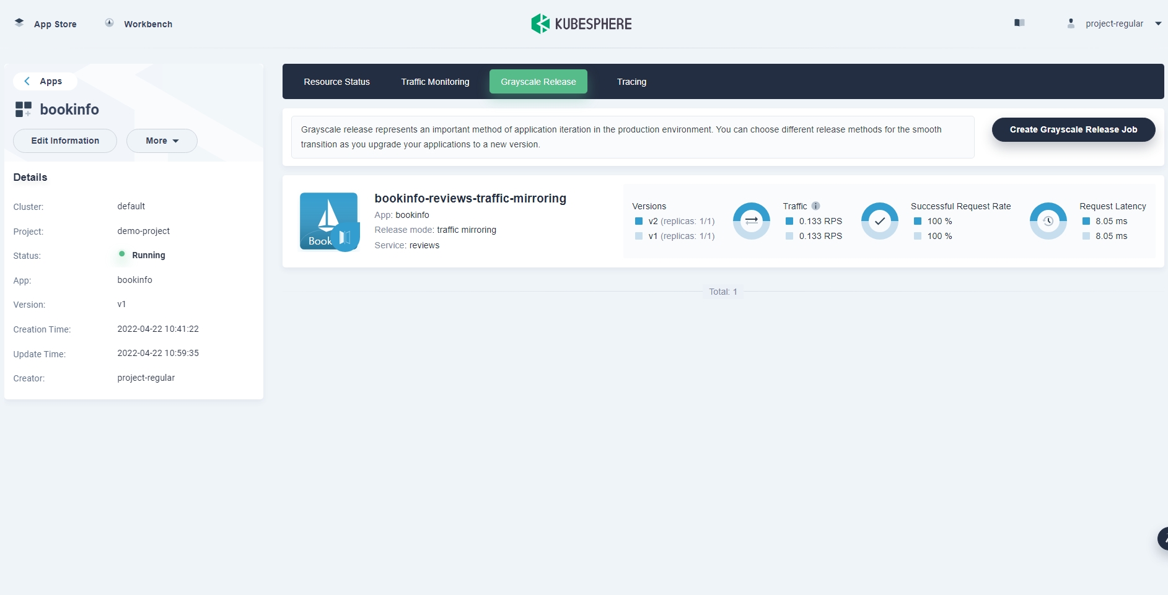Open the project-regular user dropdown
Screen dimensions: 1168x595
point(1114,24)
